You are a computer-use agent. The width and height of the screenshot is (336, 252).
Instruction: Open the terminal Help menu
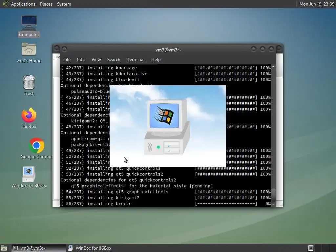[156, 59]
